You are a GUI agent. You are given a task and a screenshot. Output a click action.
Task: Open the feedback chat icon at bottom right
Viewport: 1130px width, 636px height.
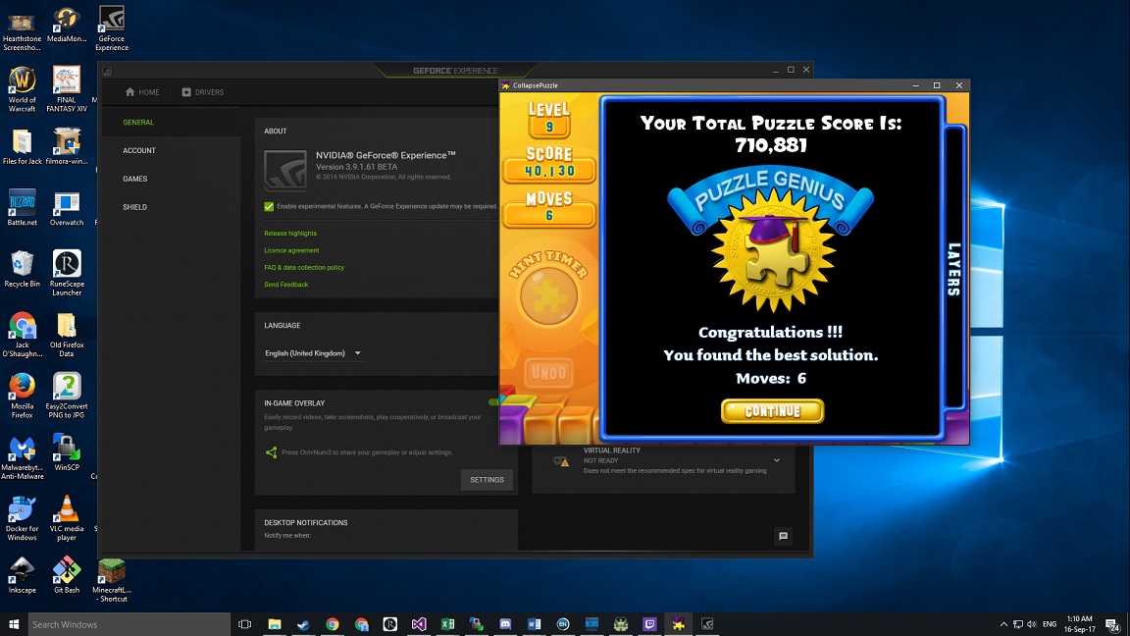pyautogui.click(x=783, y=536)
